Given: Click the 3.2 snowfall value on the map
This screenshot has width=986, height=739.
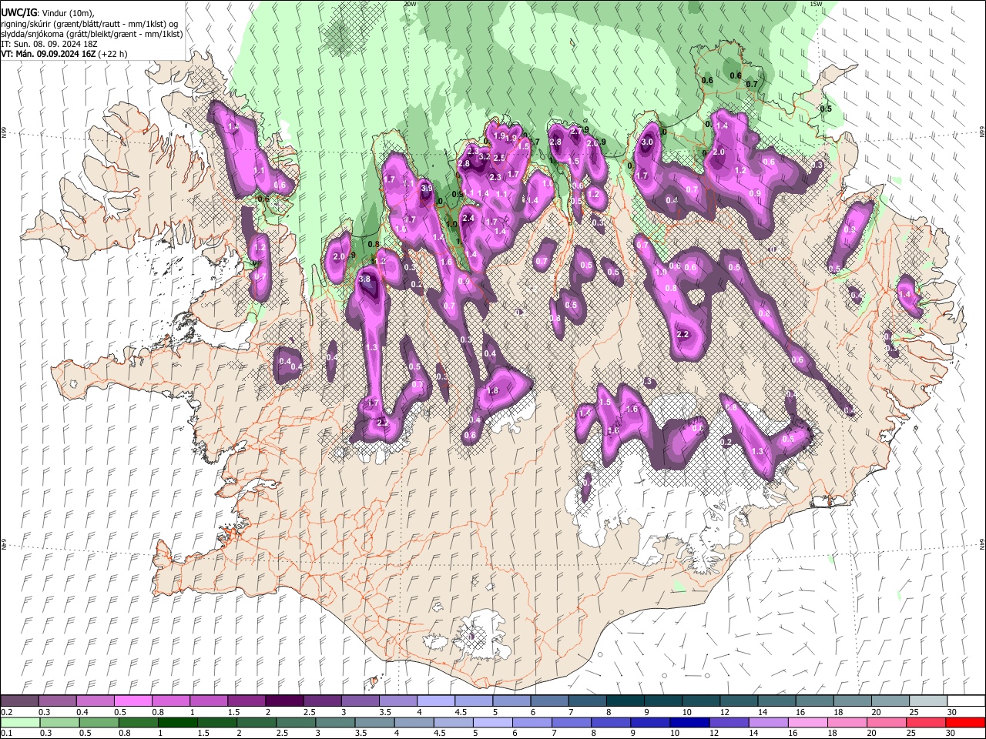Looking at the screenshot, I should click(x=484, y=156).
